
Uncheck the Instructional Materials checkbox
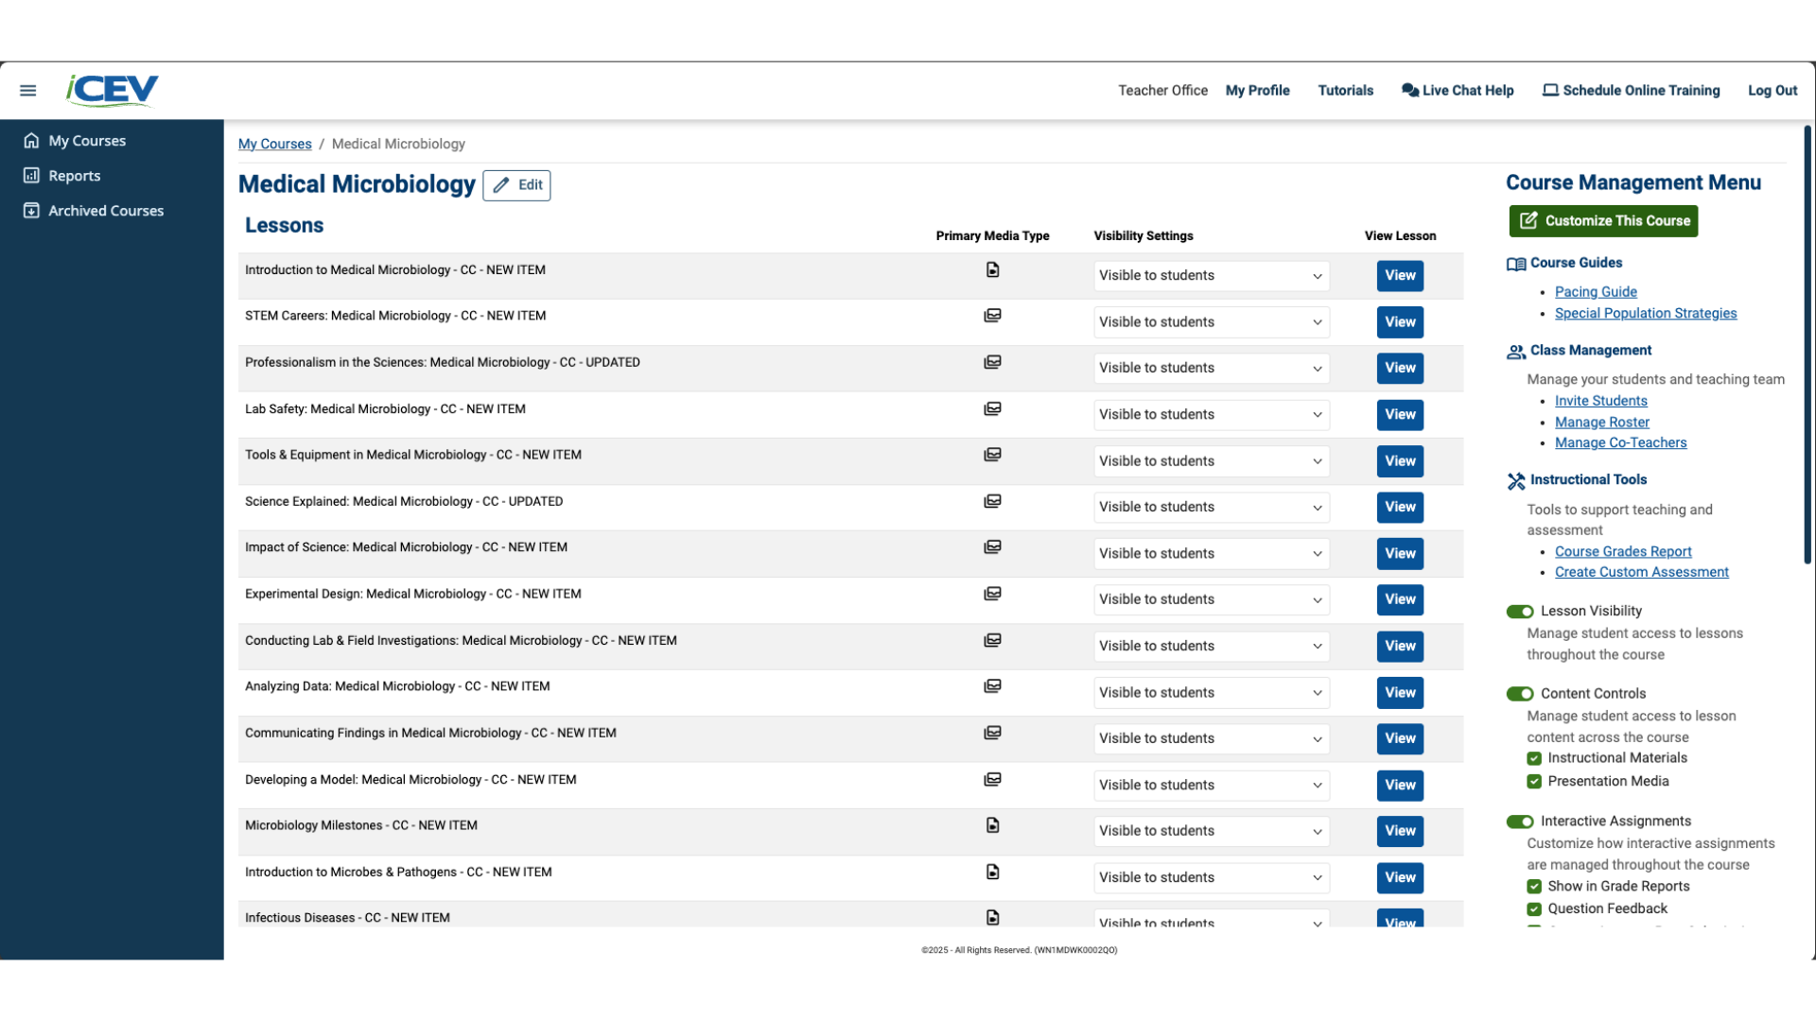point(1534,758)
